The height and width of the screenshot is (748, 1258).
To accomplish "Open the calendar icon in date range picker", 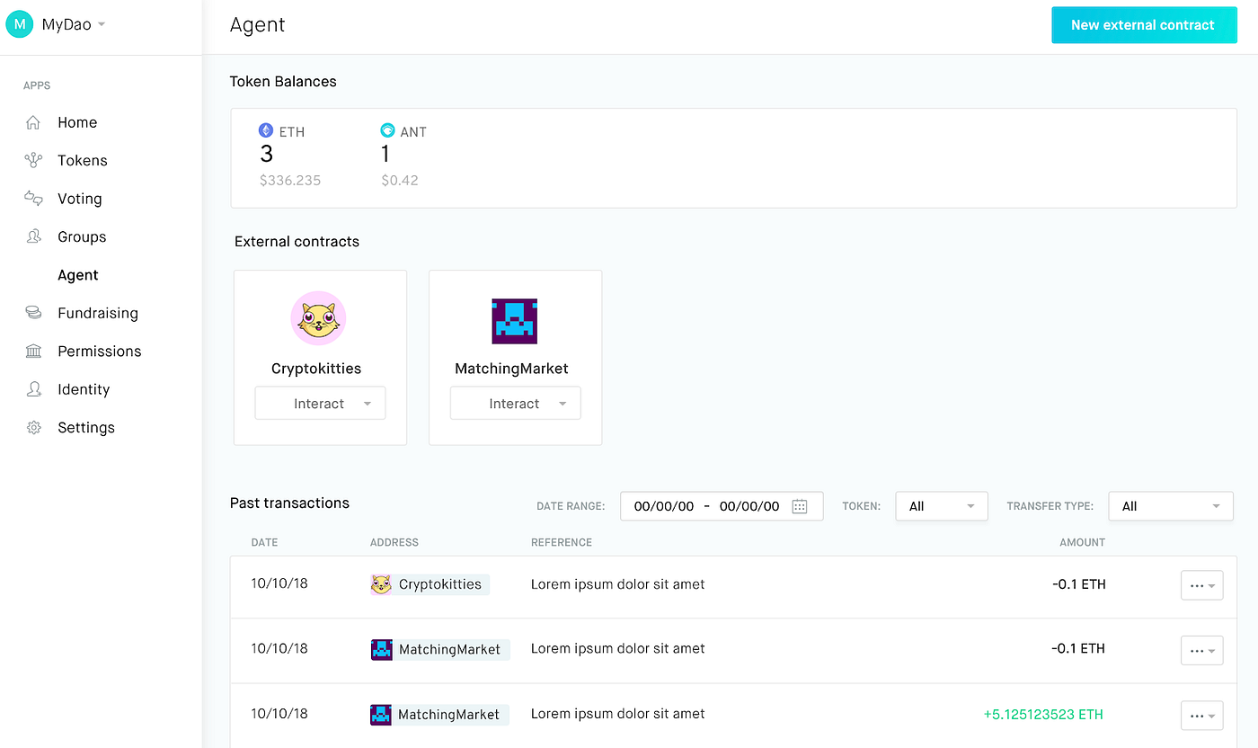I will tap(800, 505).
